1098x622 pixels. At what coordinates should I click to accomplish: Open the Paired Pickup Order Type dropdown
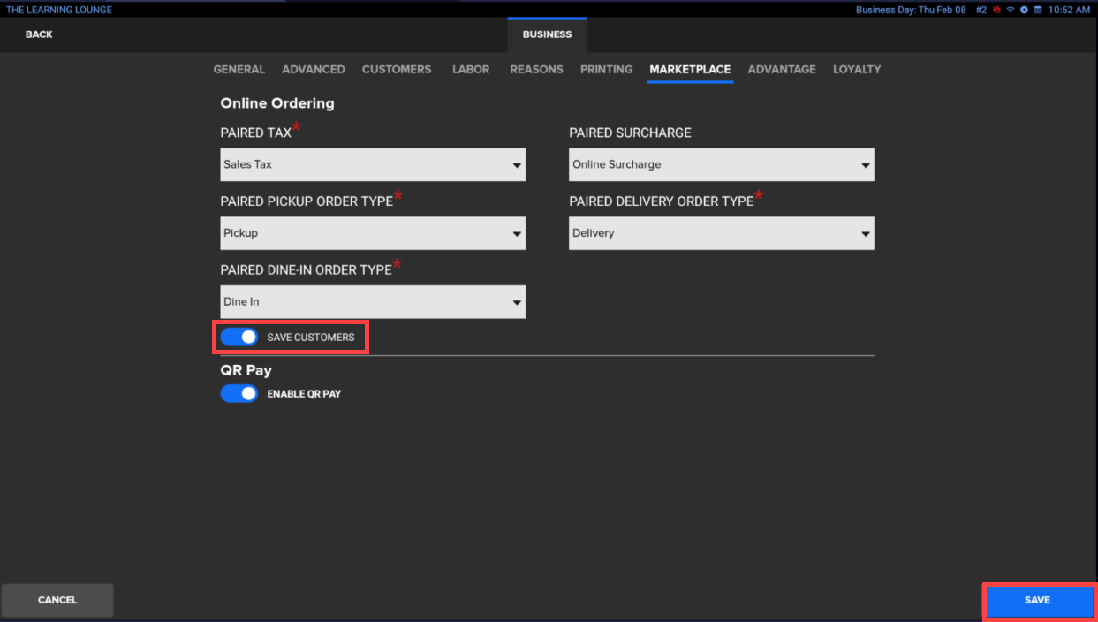[x=372, y=233]
